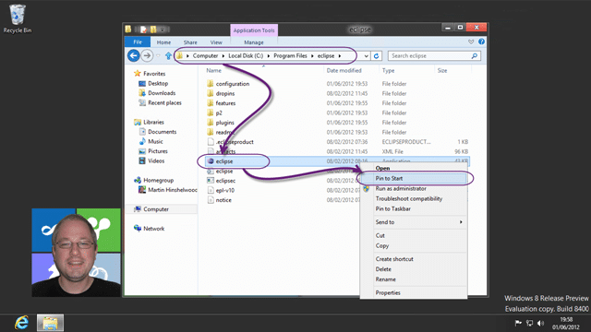Sort by Type column header
Screen dimensions: 591x332
tap(388, 70)
